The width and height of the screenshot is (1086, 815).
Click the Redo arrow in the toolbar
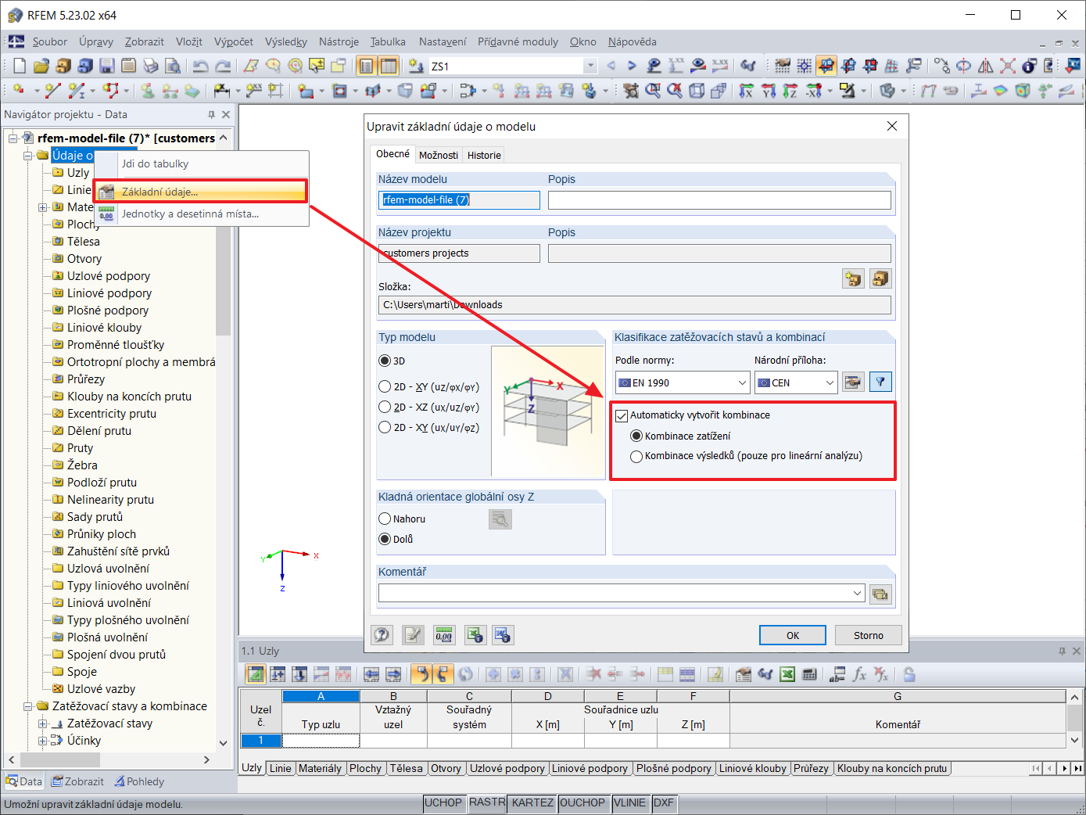pos(223,66)
